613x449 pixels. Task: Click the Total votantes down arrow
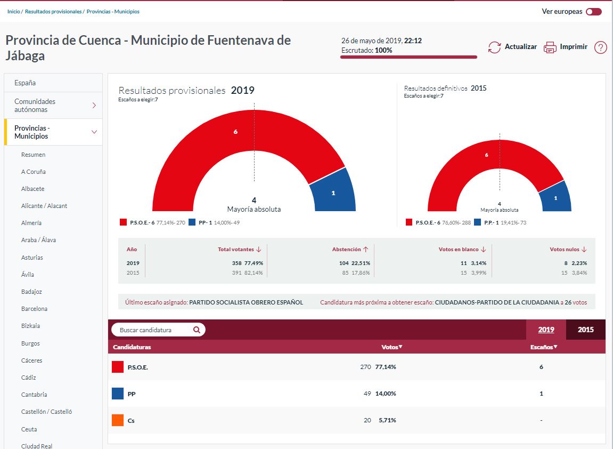pos(259,250)
